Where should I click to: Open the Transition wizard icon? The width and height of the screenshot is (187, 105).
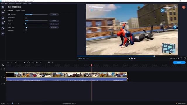tap(49, 62)
